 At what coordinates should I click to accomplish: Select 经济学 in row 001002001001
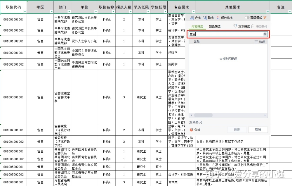click(176, 53)
